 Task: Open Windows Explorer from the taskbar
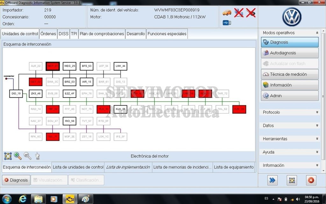(39, 199)
